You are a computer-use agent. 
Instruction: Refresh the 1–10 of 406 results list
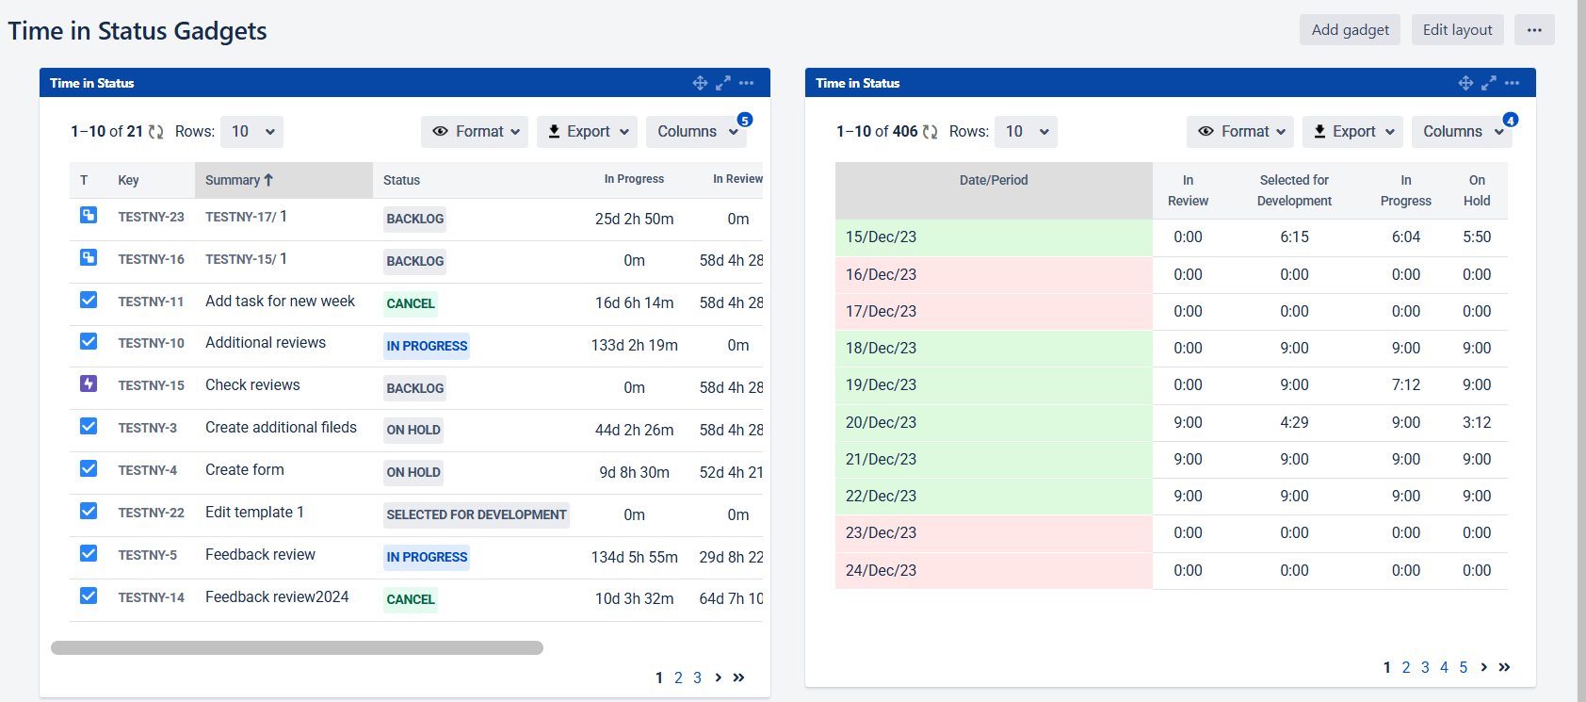pos(931,132)
